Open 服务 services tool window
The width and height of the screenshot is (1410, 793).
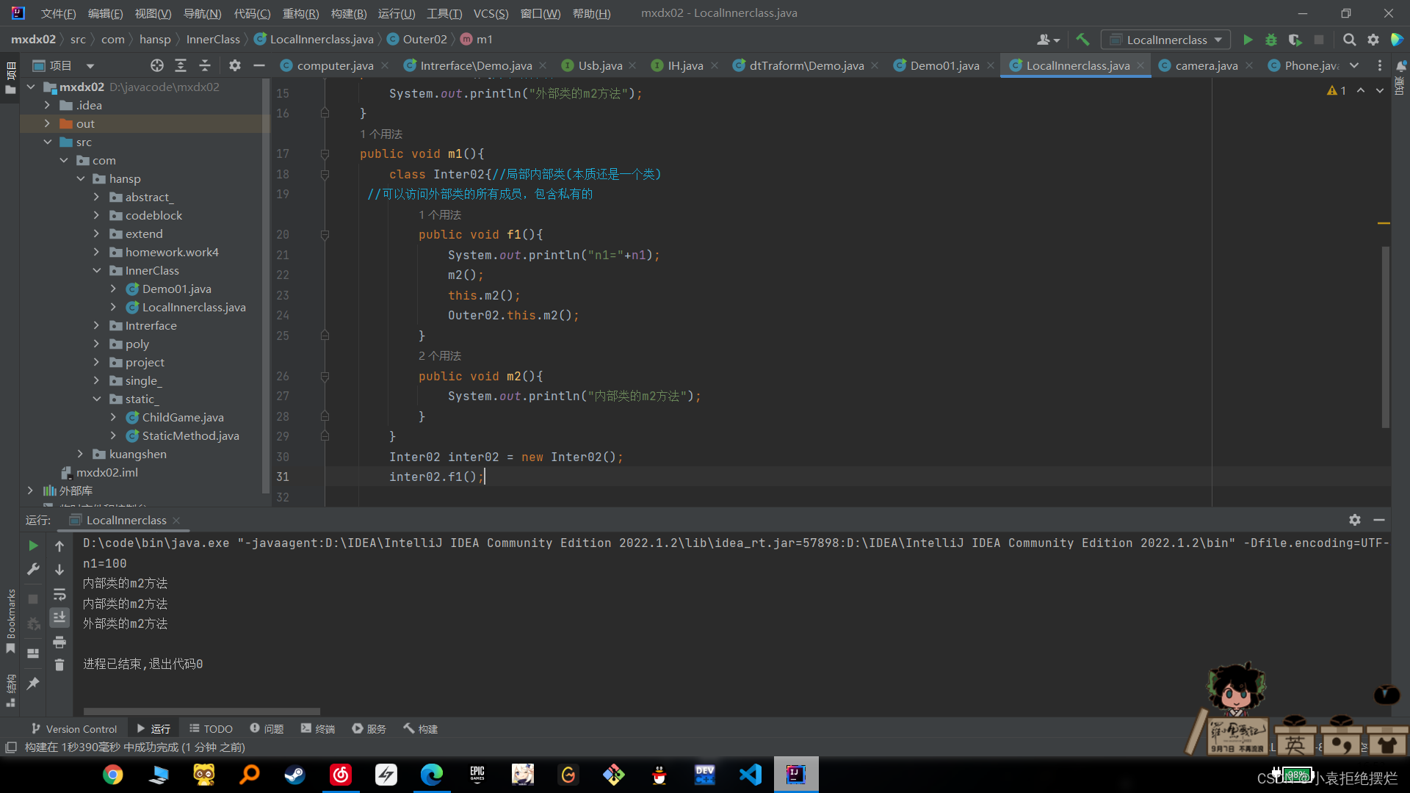point(369,728)
